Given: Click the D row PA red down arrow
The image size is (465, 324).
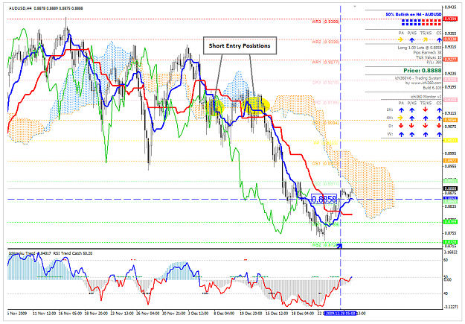Looking at the screenshot, I should tap(401, 126).
